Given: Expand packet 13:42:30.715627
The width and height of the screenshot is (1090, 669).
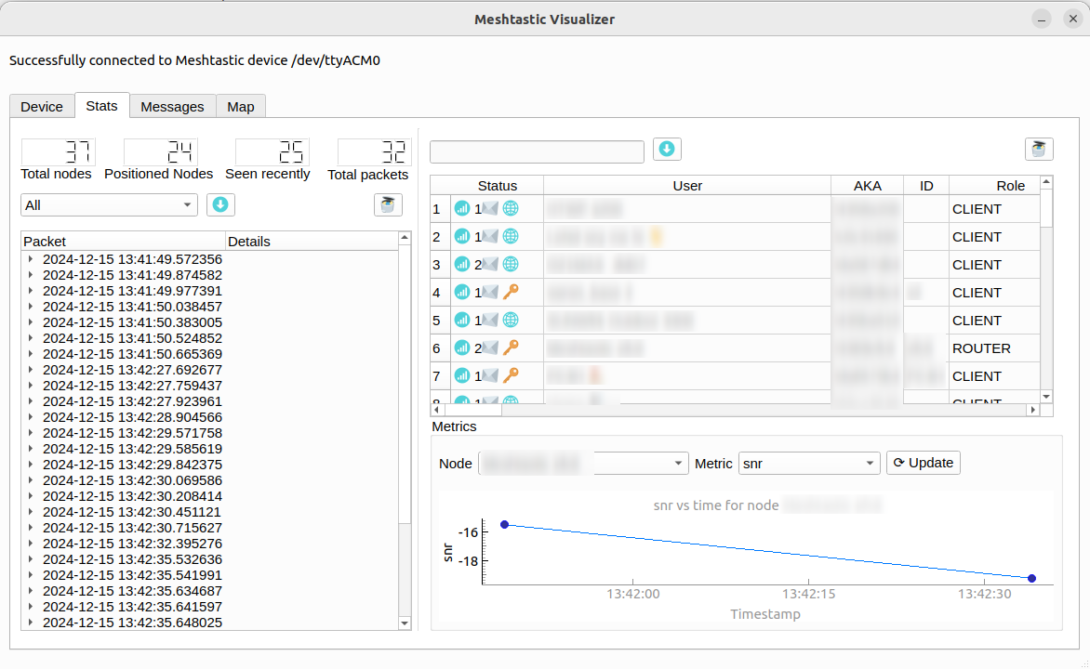Looking at the screenshot, I should point(31,528).
